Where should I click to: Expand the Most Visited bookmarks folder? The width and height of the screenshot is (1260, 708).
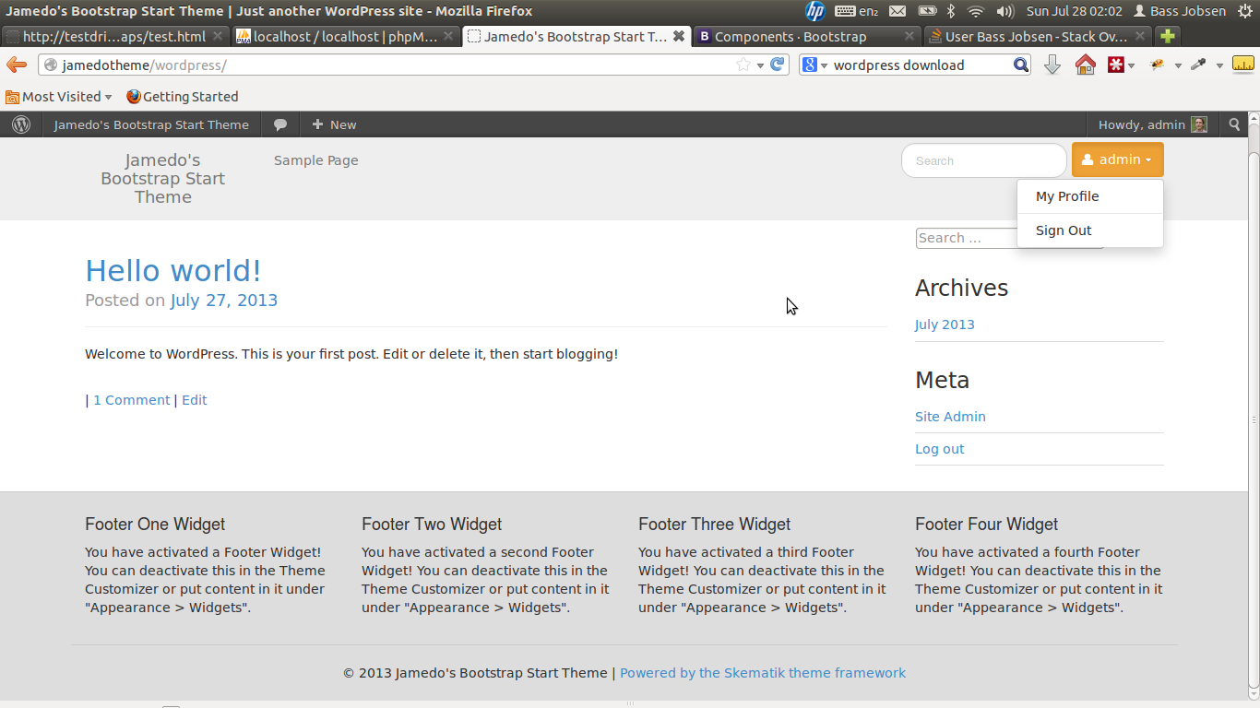click(59, 97)
